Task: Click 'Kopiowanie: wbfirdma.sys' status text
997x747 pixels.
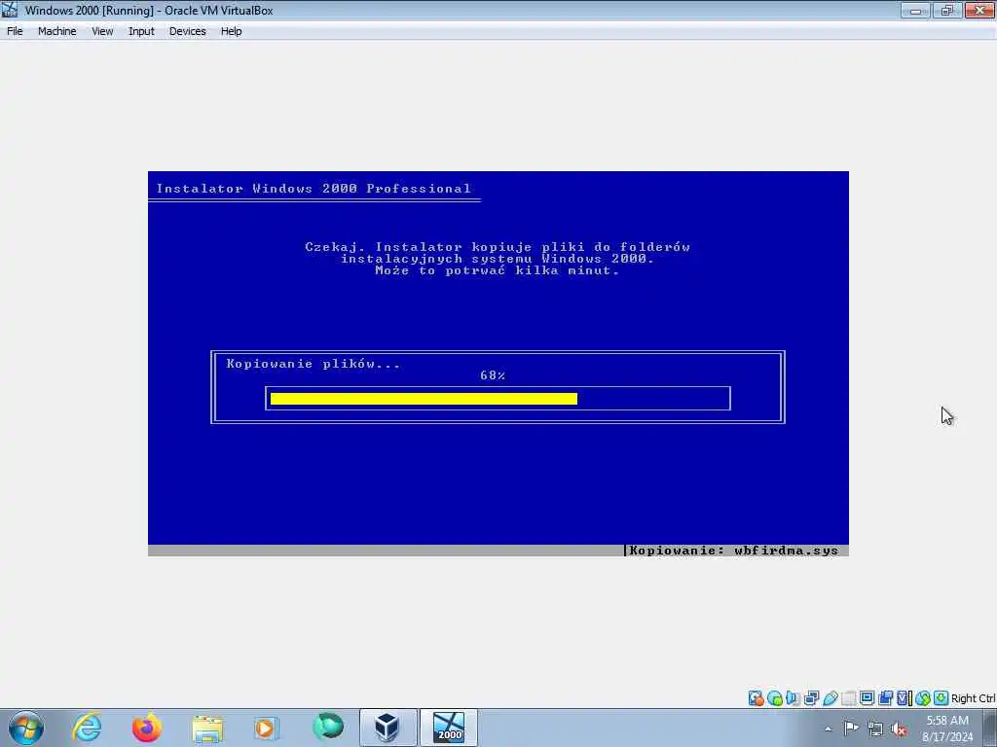Action: (x=734, y=551)
